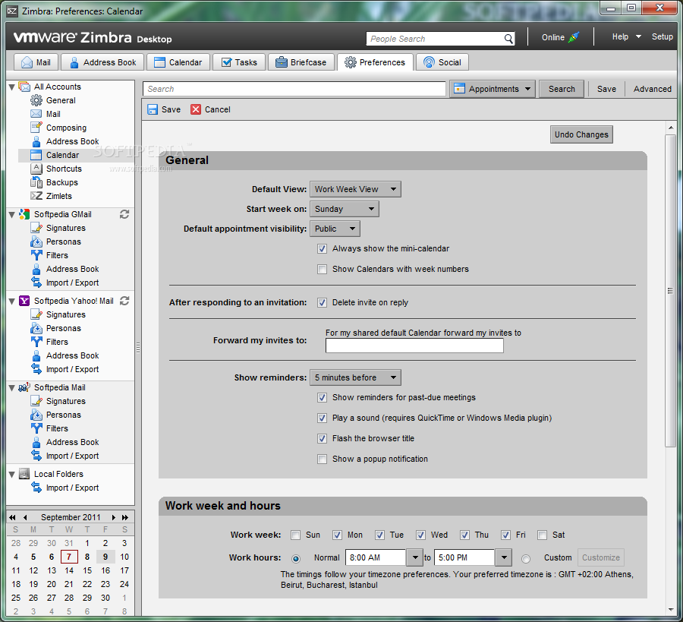The height and width of the screenshot is (622, 683).
Task: Click the General gear icon in sidebar
Action: (x=36, y=100)
